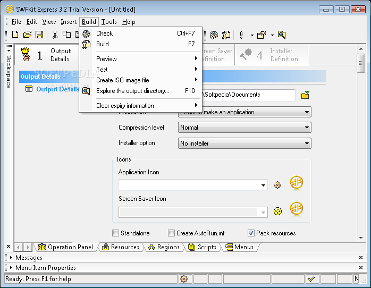The width and height of the screenshot is (371, 288).
Task: Click the exclamation mark toolbar icon
Action: pos(241,35)
